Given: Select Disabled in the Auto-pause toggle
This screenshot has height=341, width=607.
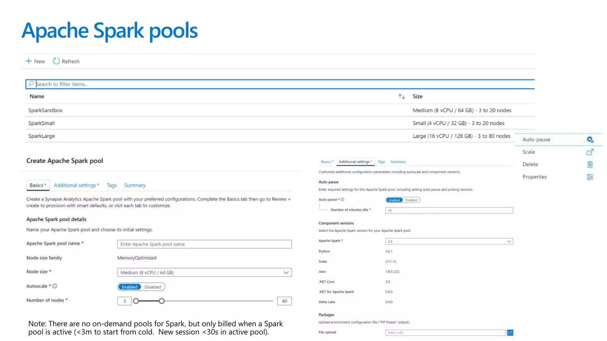Looking at the screenshot, I should [411, 200].
